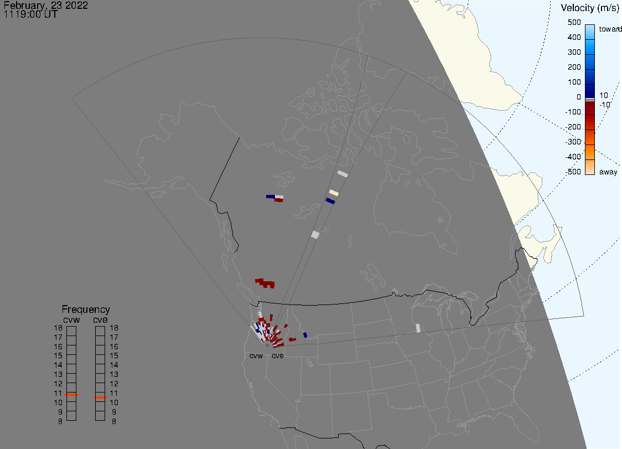
Task: Click the "toward" label on the color bar
Action: click(x=610, y=29)
